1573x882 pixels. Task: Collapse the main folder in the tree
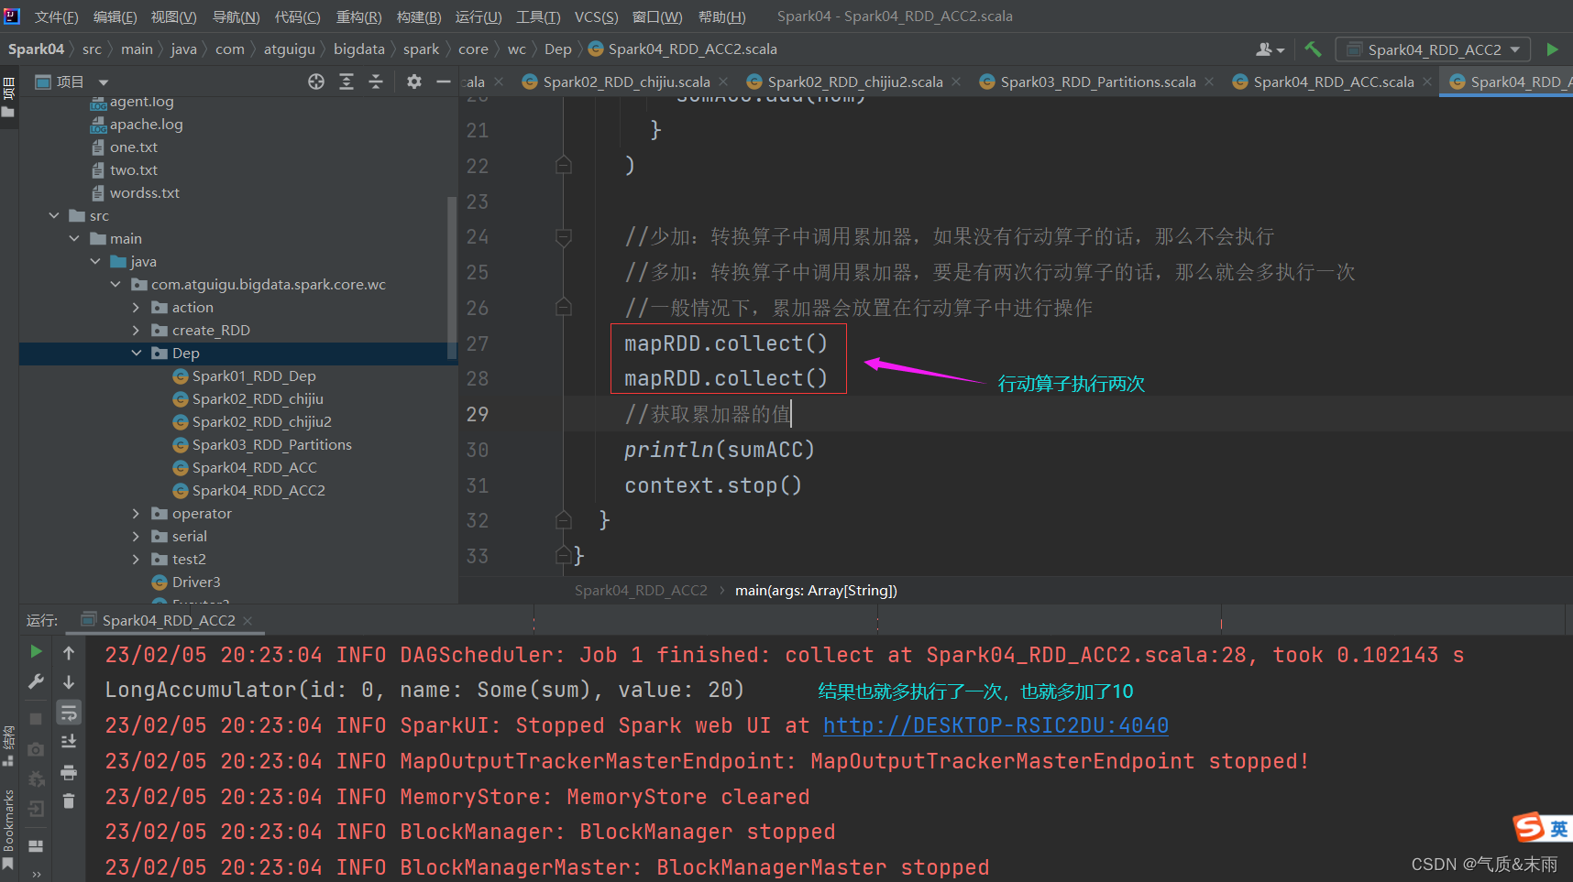click(74, 238)
